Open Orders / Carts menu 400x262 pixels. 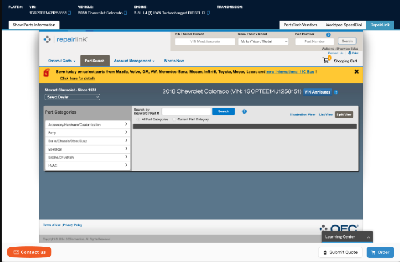click(x=62, y=61)
